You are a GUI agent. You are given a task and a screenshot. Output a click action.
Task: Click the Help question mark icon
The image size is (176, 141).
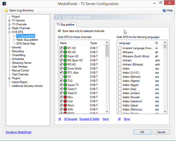[x=164, y=10]
